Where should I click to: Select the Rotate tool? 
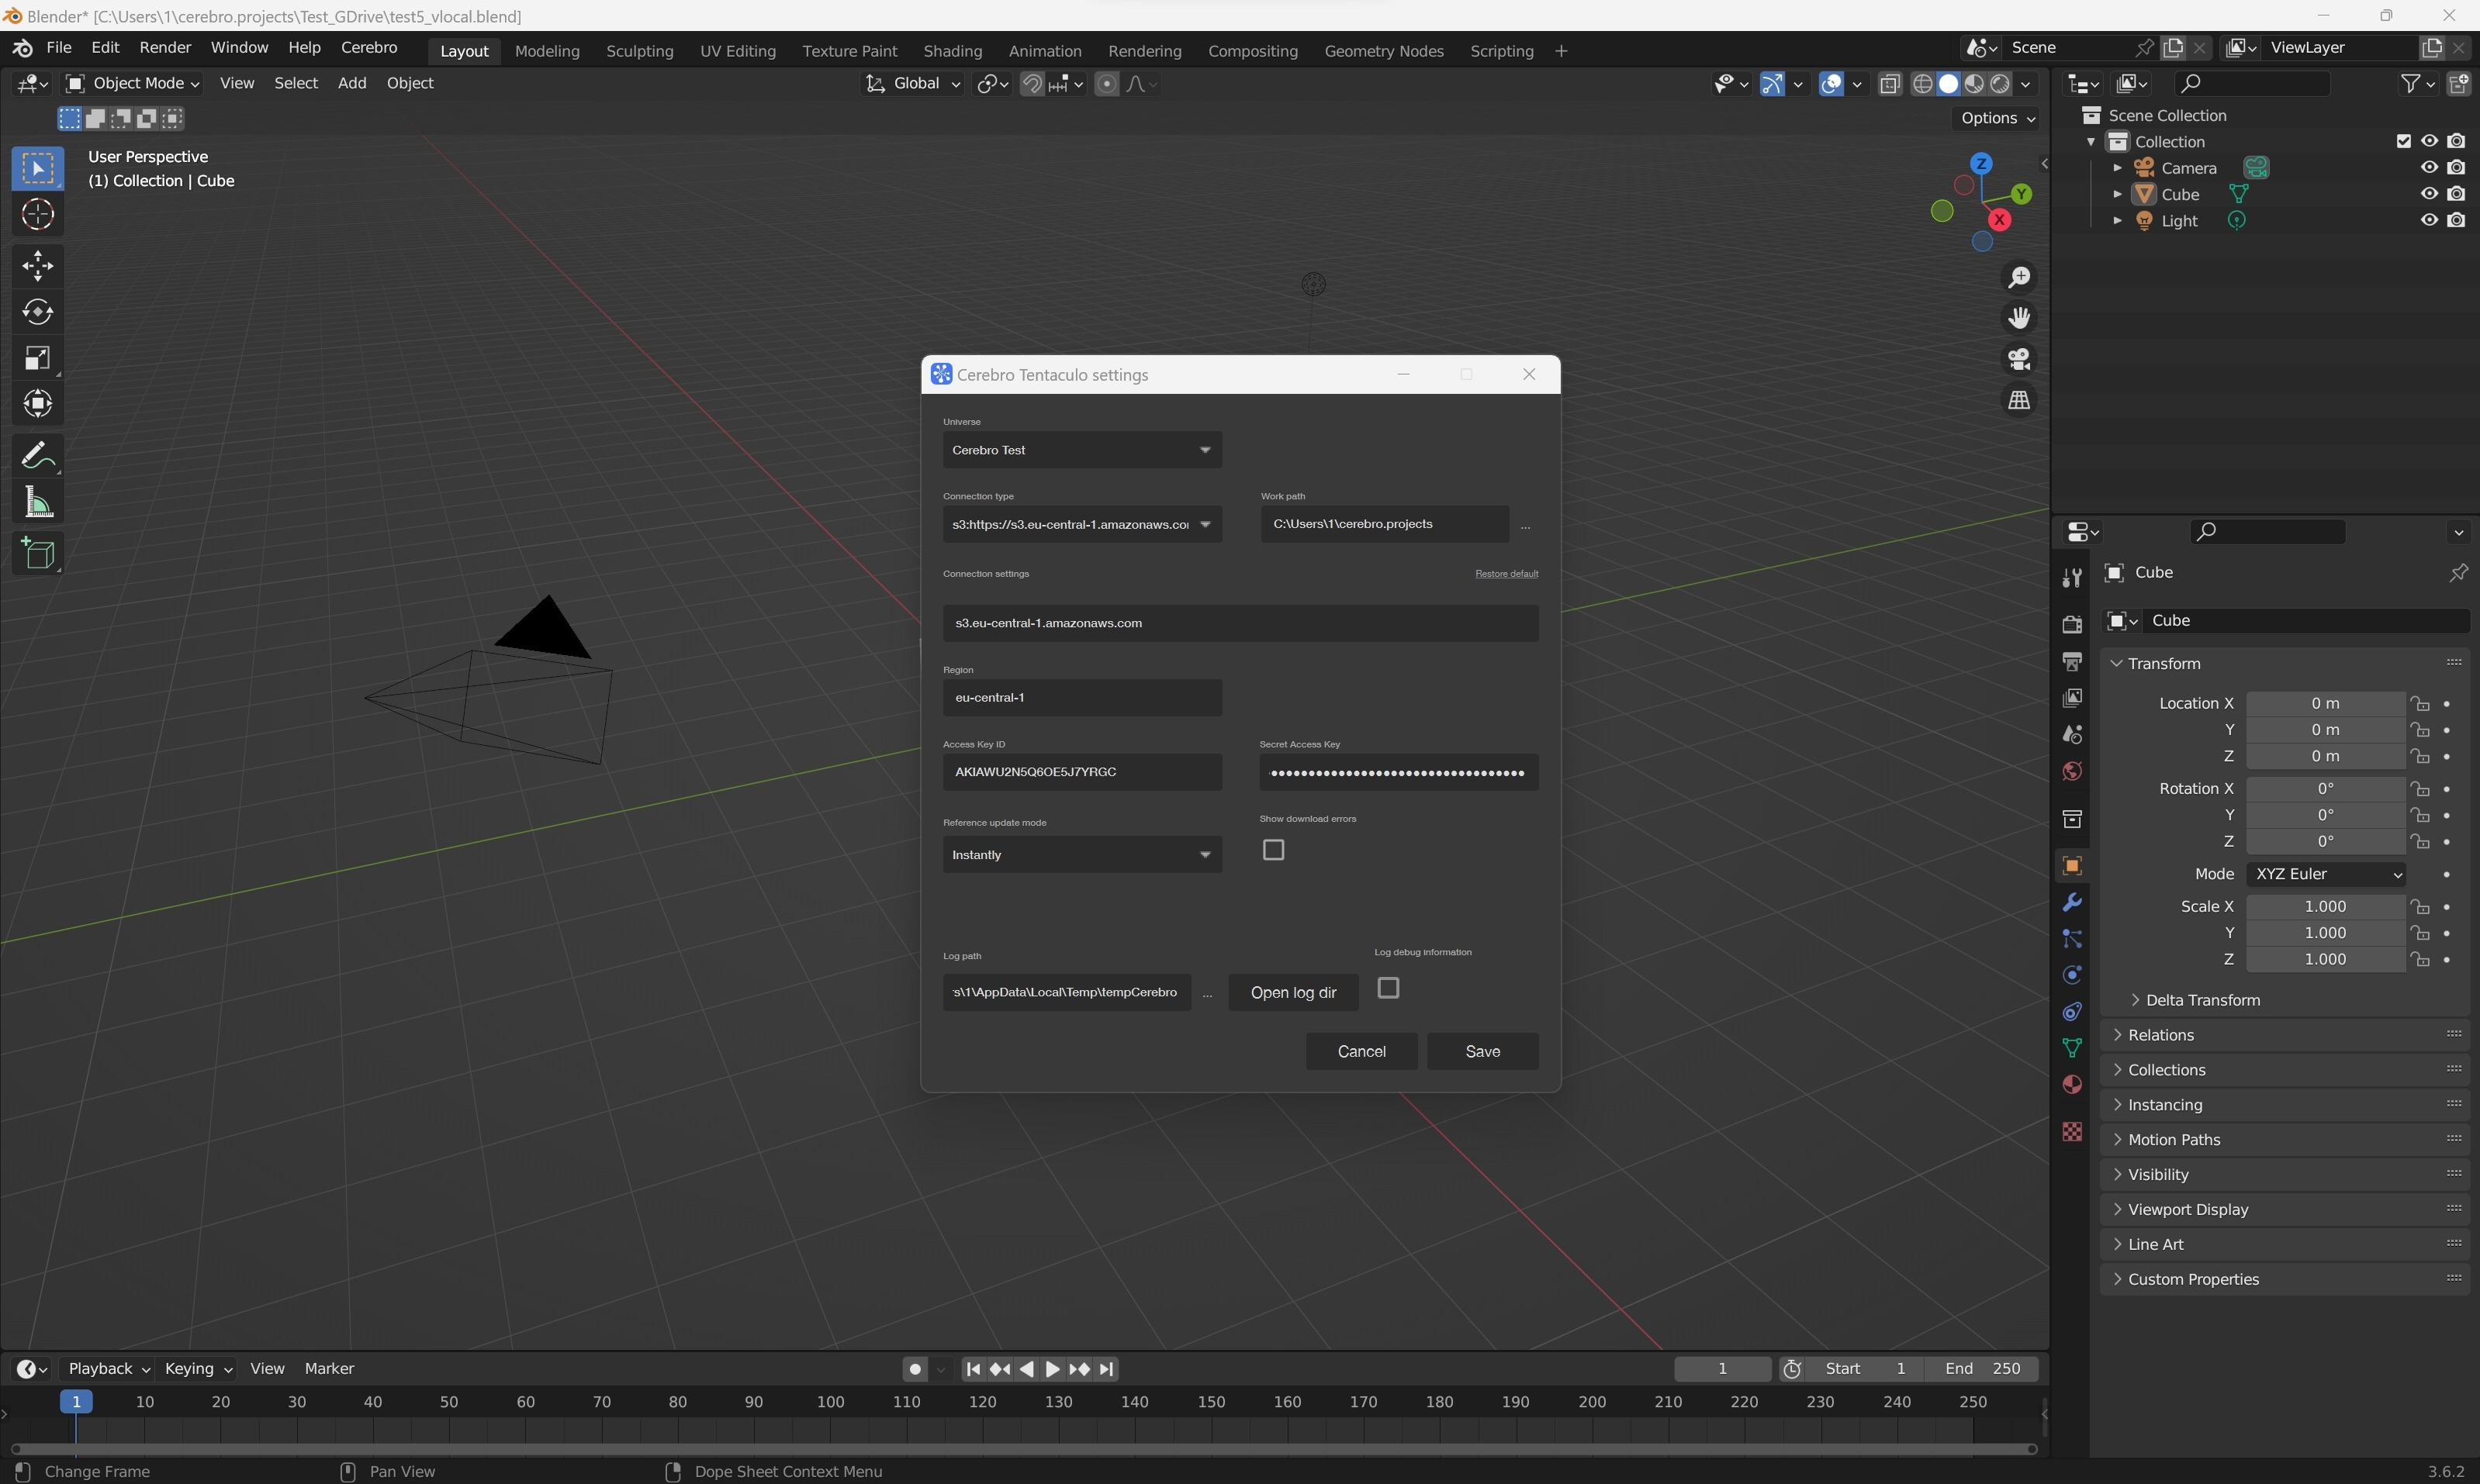point(38,312)
